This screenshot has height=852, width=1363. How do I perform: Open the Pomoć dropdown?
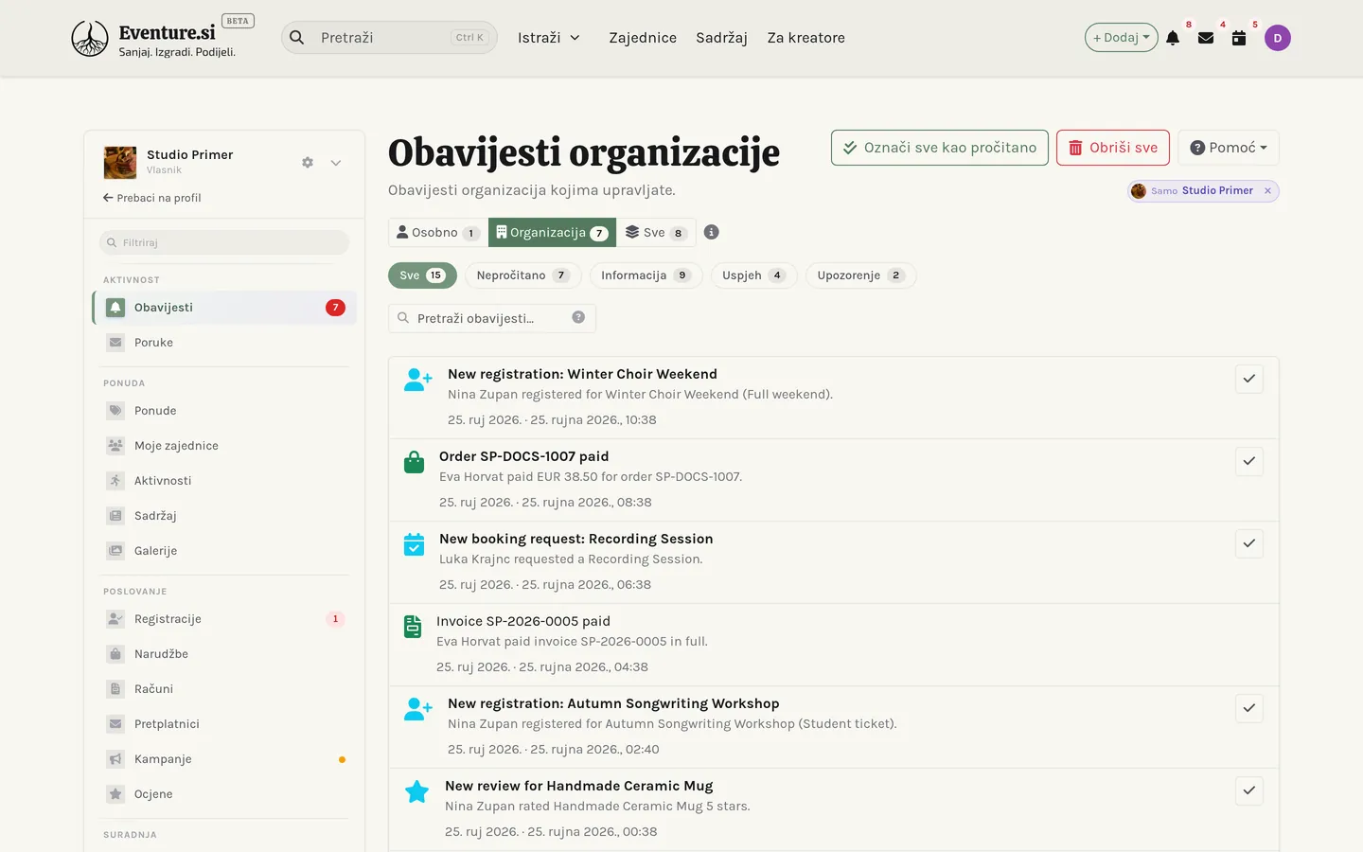pyautogui.click(x=1229, y=148)
